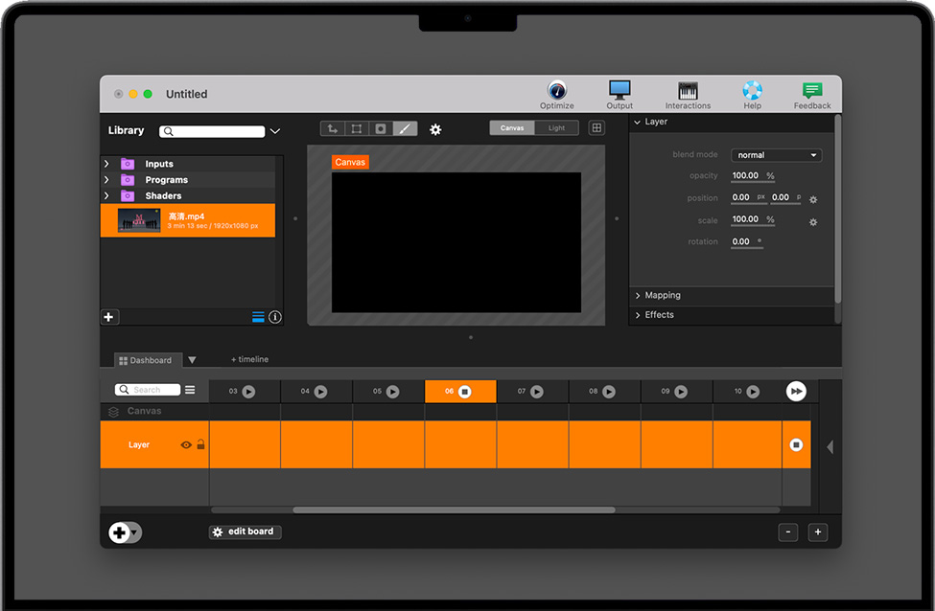Click the zoom in plus button

(817, 532)
